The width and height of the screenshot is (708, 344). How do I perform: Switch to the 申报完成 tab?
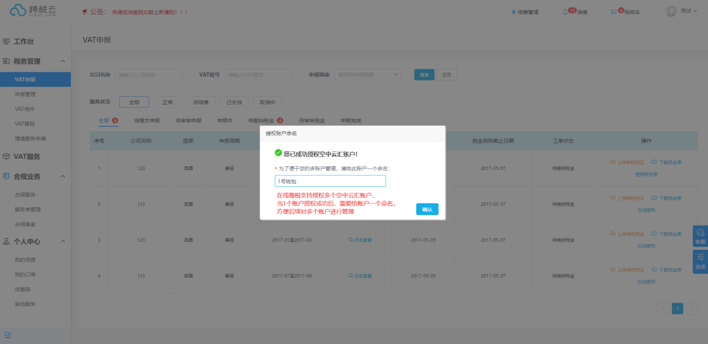pos(351,121)
